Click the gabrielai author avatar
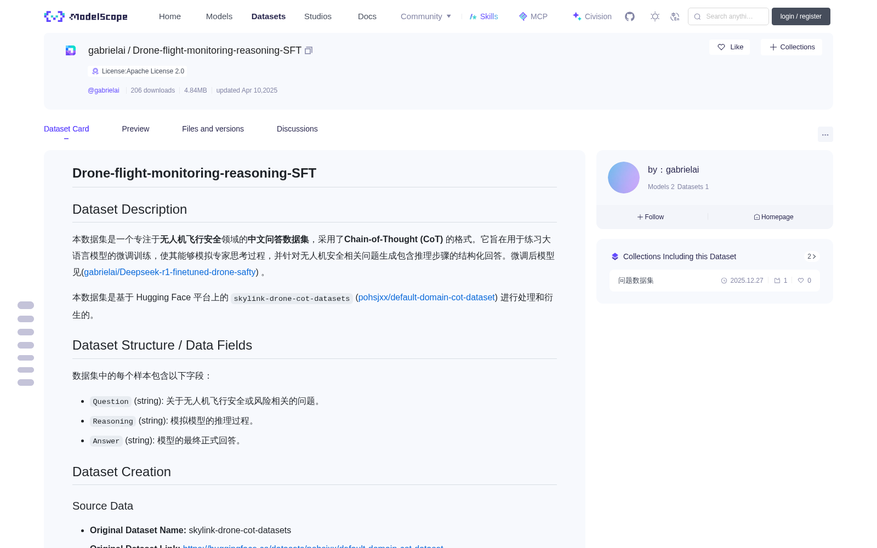This screenshot has height=548, width=877. pos(624,178)
